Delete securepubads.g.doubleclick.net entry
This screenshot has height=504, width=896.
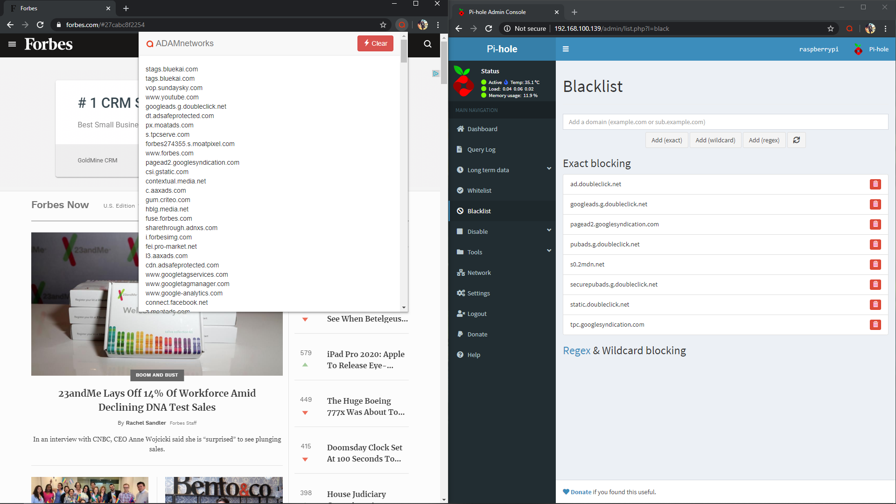(x=875, y=285)
